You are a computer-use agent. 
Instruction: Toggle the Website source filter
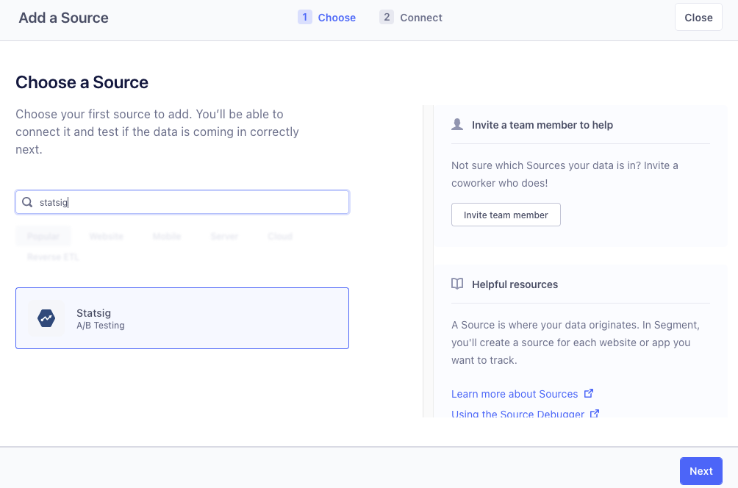click(106, 236)
